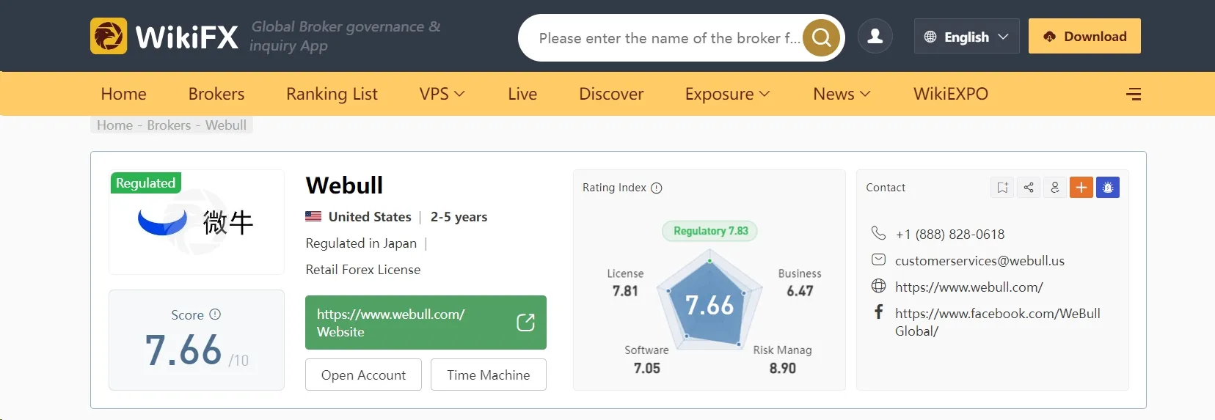1215x420 pixels.
Task: Click the Facebook icon
Action: (878, 312)
